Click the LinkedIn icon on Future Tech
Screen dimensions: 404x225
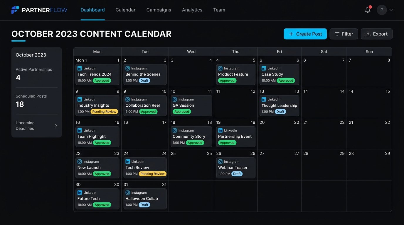pos(80,192)
